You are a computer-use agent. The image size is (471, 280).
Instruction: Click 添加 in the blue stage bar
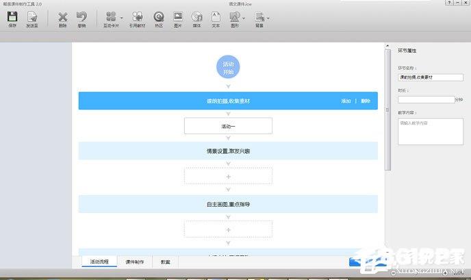[x=346, y=101]
